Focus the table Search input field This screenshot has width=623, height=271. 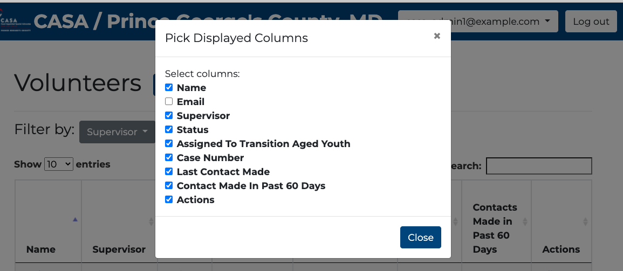pos(539,166)
